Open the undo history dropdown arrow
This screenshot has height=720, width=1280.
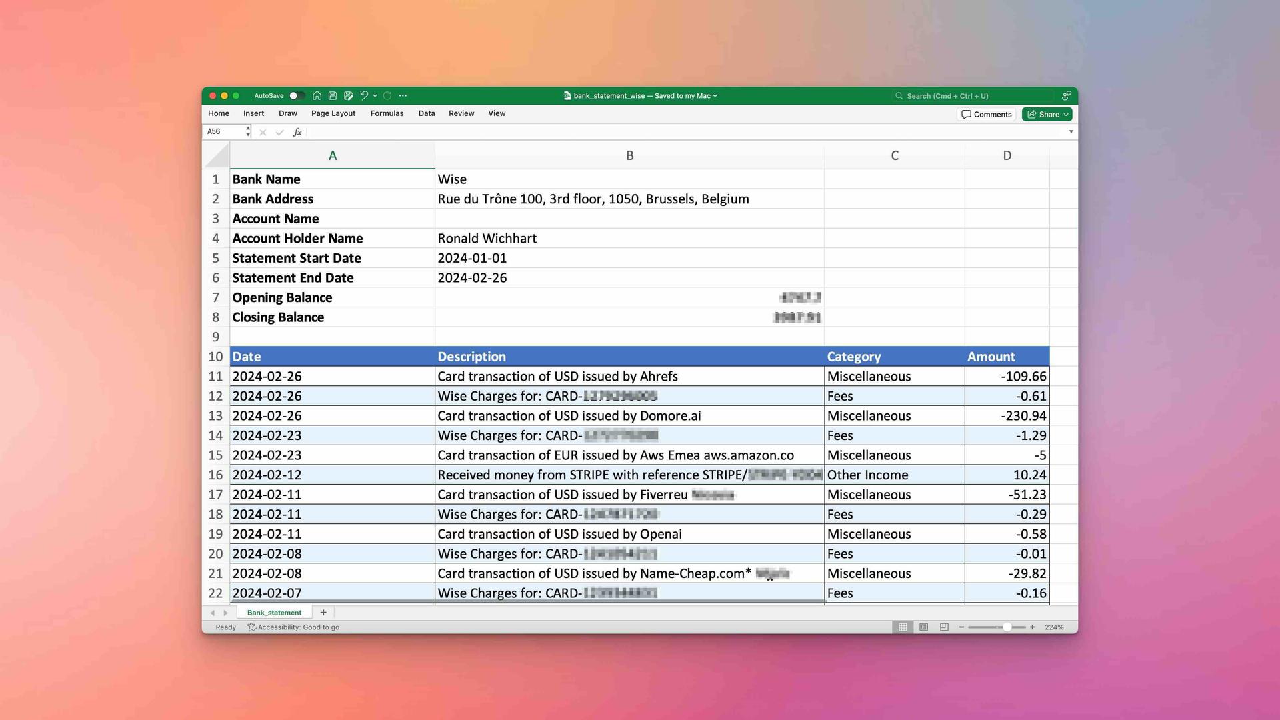375,96
